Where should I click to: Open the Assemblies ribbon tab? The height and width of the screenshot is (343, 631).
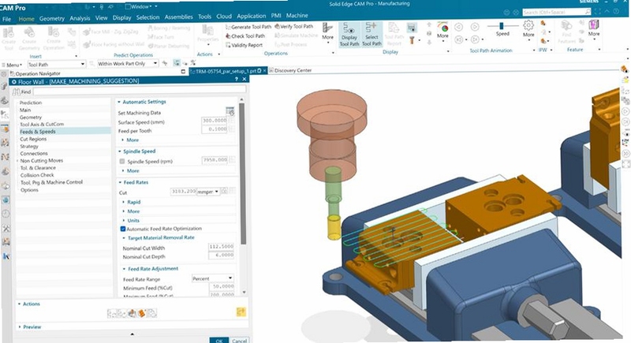coord(179,17)
